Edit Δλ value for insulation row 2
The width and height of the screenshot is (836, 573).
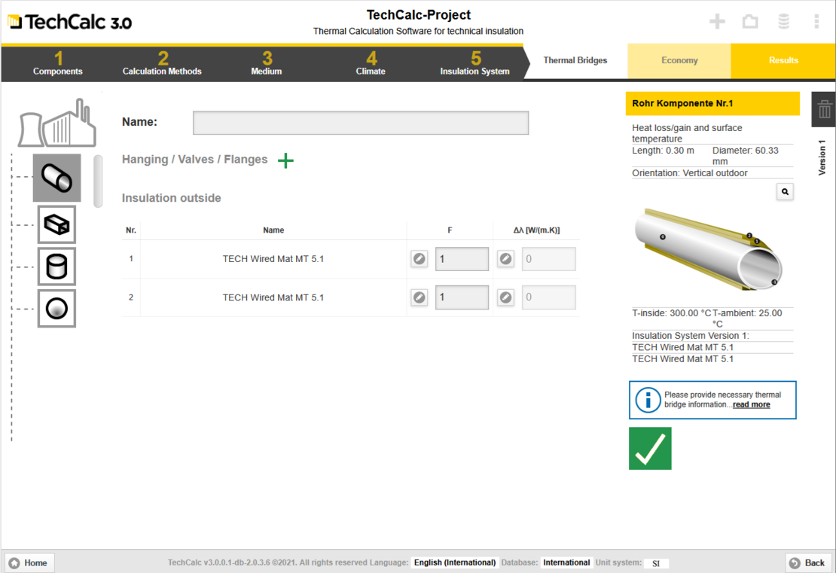tap(506, 297)
